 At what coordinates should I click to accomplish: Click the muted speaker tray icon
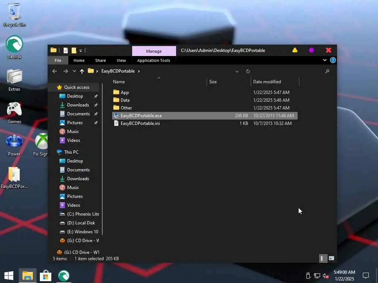tap(326, 276)
